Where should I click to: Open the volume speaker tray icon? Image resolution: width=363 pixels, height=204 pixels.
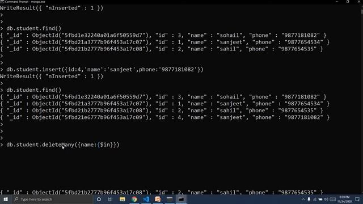(326, 199)
